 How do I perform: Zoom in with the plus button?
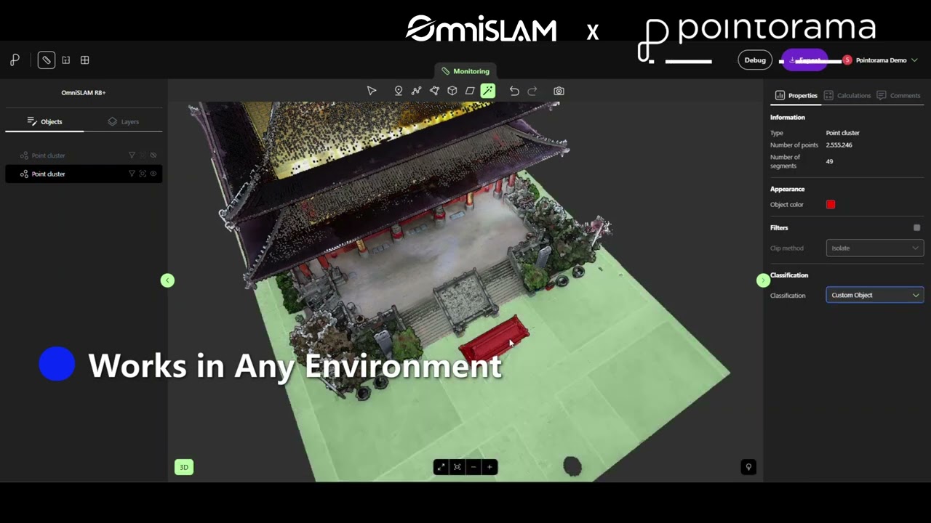click(x=490, y=467)
